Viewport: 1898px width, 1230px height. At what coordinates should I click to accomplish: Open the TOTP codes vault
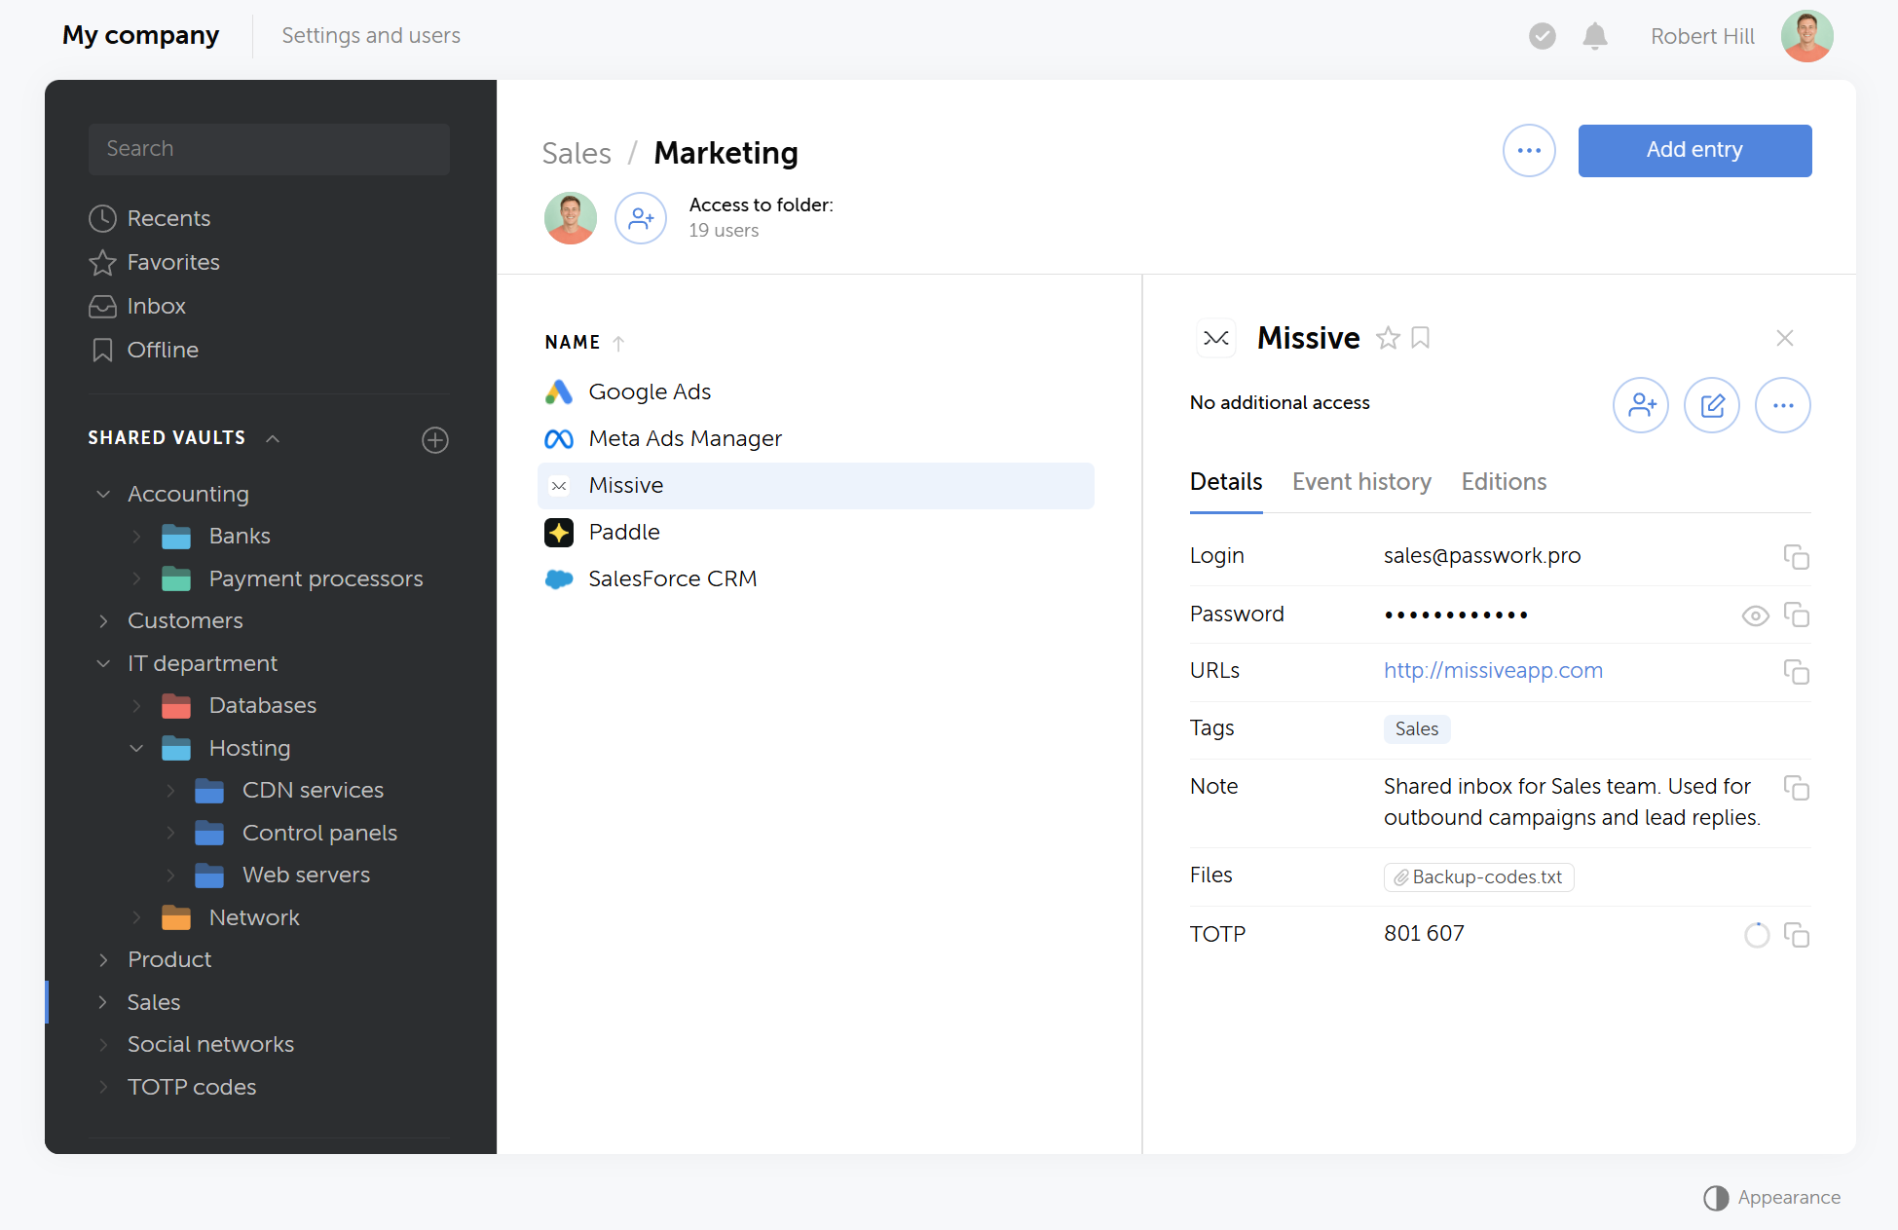192,1088
